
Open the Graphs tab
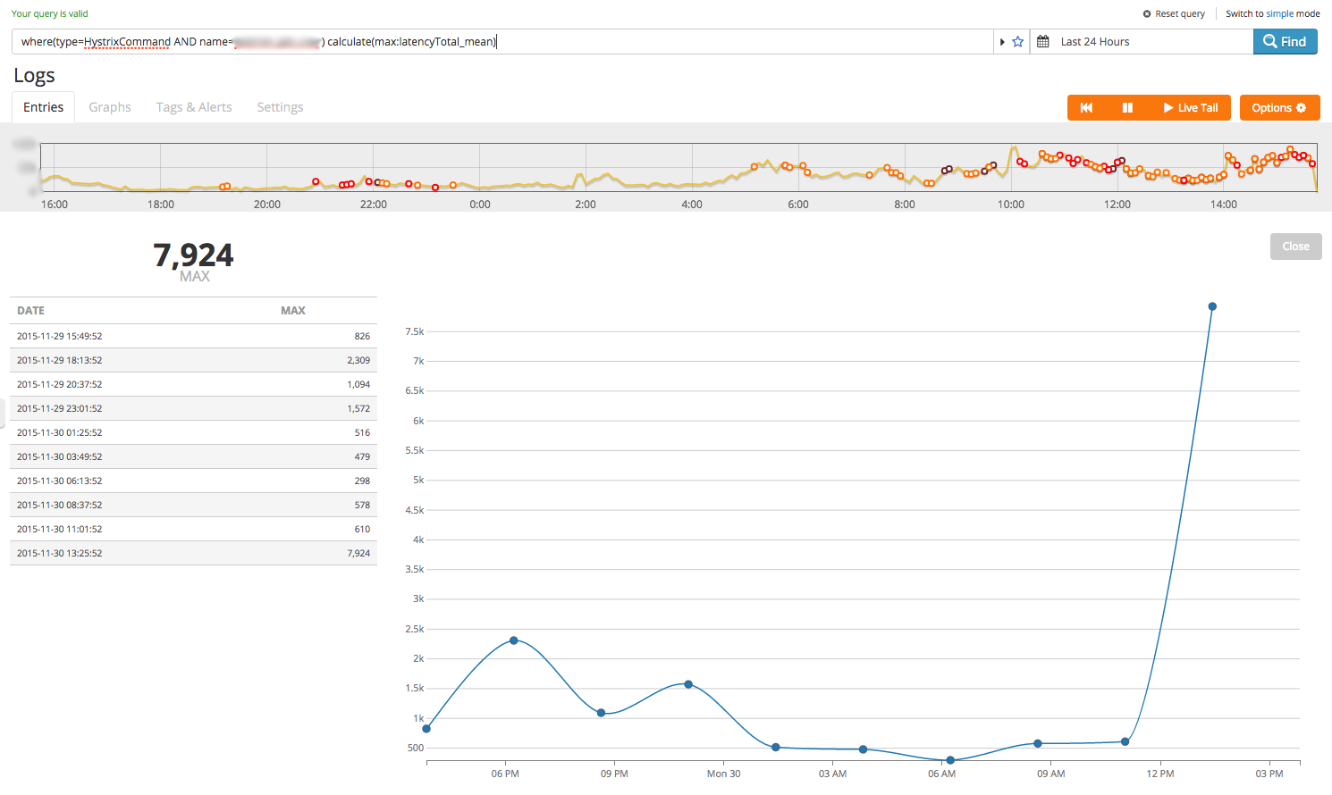pos(110,107)
